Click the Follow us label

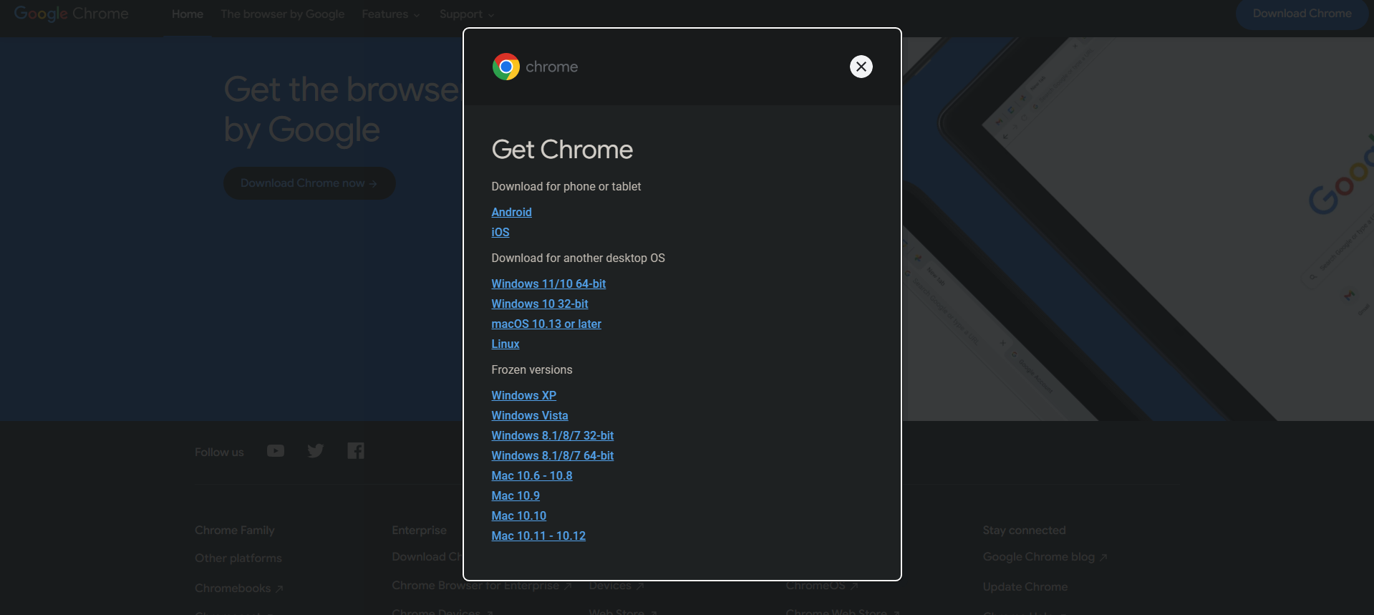(219, 452)
